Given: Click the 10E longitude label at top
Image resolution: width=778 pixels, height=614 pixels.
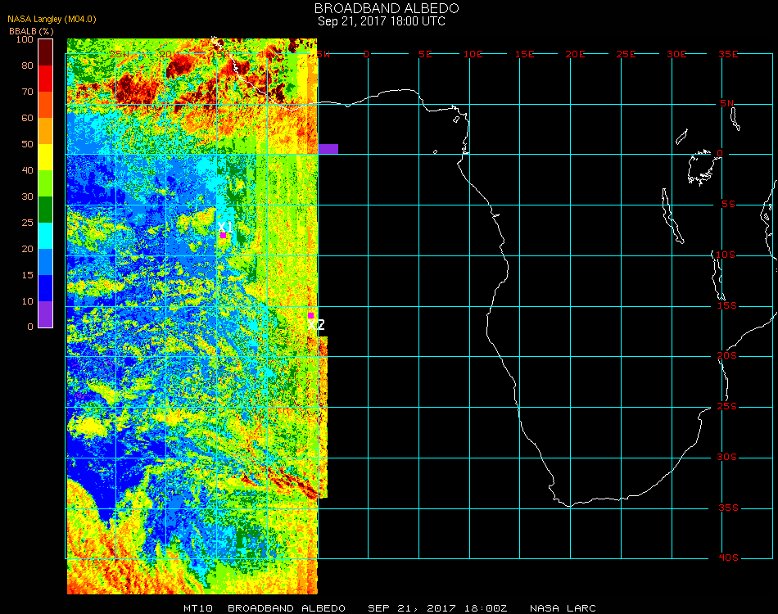Looking at the screenshot, I should [473, 54].
